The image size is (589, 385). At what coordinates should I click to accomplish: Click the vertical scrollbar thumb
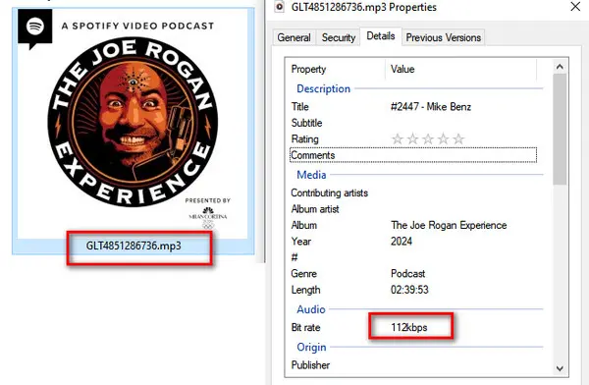click(x=560, y=130)
